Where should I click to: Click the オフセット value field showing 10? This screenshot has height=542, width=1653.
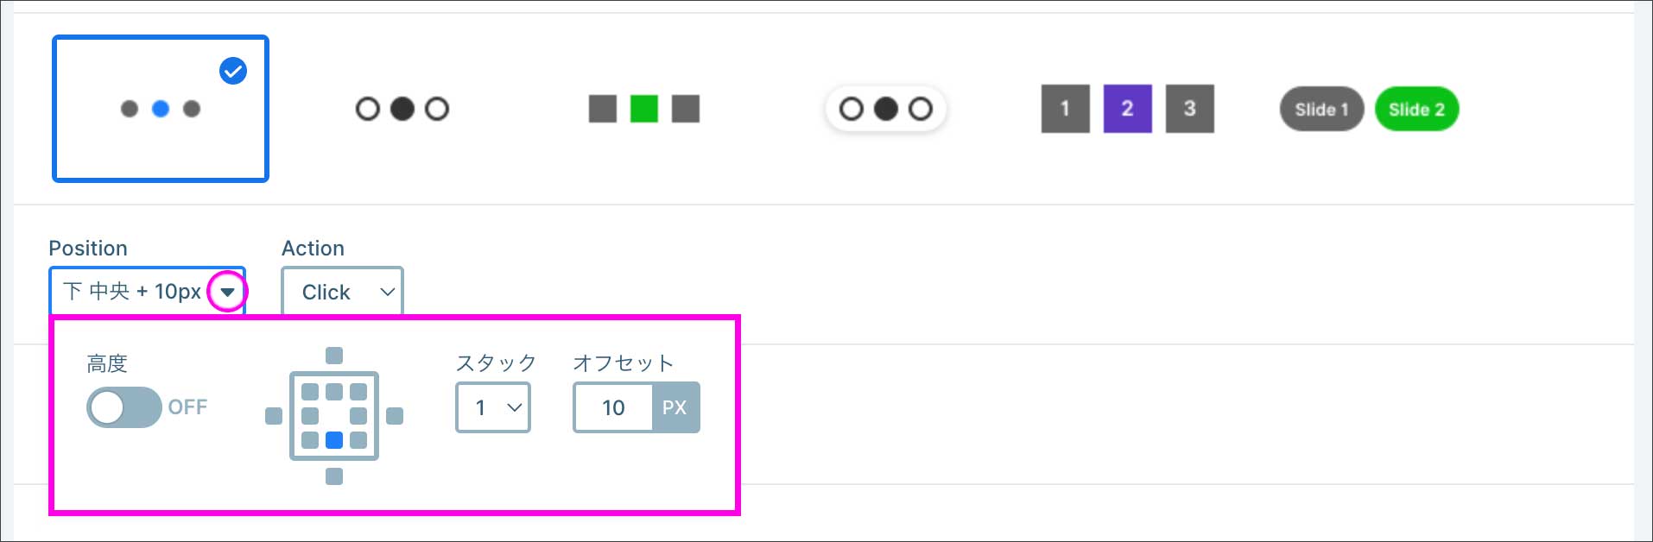pos(613,407)
